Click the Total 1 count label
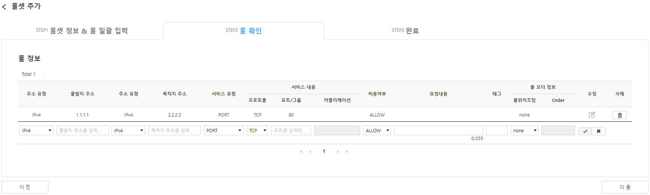Screen dimensions: 650x195 28,74
